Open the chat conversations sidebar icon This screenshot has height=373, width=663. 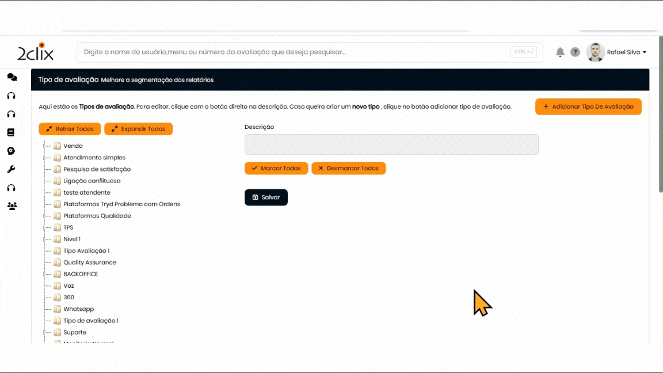coord(12,77)
